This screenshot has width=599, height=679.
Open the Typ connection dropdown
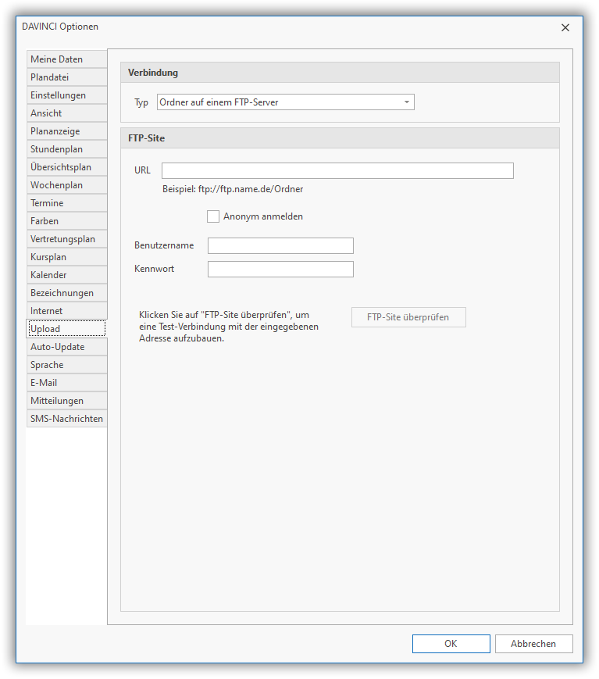(285, 102)
